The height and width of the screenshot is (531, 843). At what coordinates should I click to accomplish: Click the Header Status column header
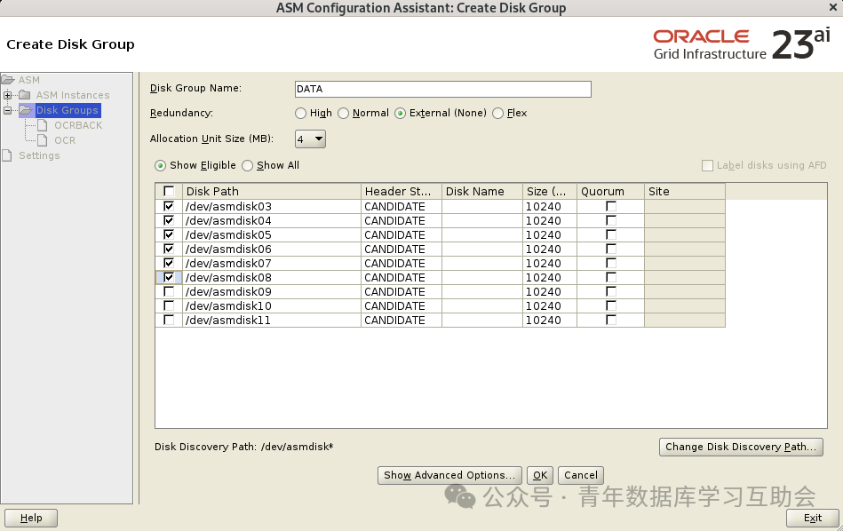pyautogui.click(x=402, y=191)
